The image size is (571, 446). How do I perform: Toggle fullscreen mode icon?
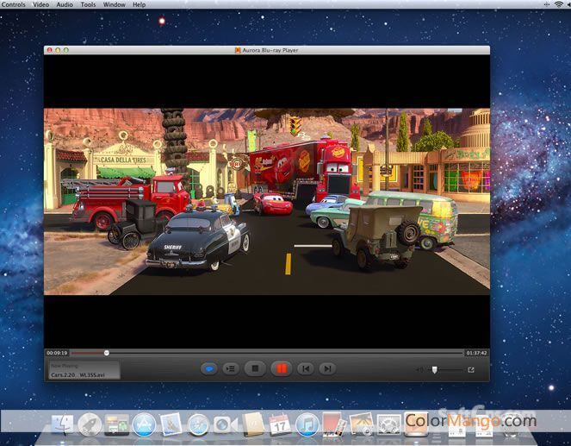(x=471, y=369)
